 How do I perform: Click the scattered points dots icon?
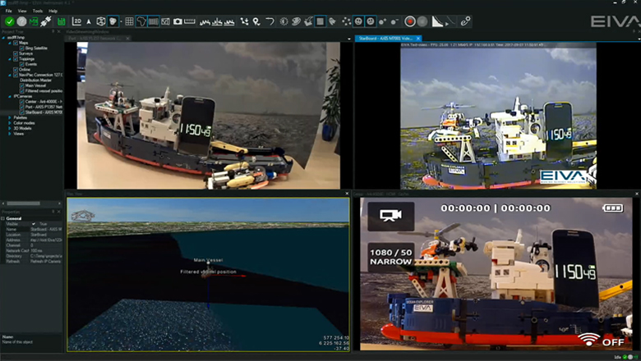346,21
